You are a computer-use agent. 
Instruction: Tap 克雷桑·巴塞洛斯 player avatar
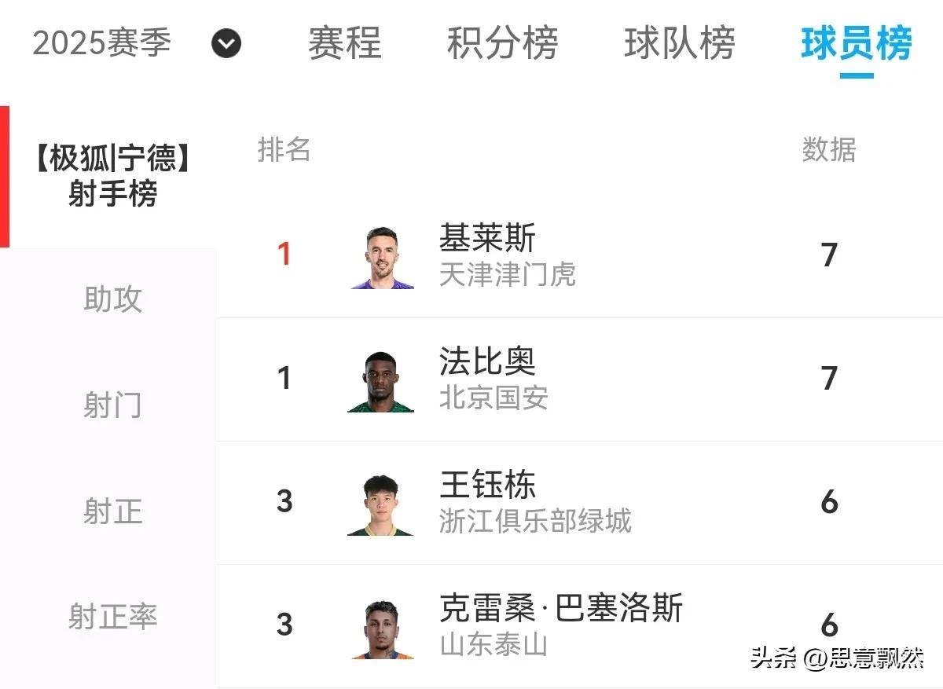click(x=381, y=629)
